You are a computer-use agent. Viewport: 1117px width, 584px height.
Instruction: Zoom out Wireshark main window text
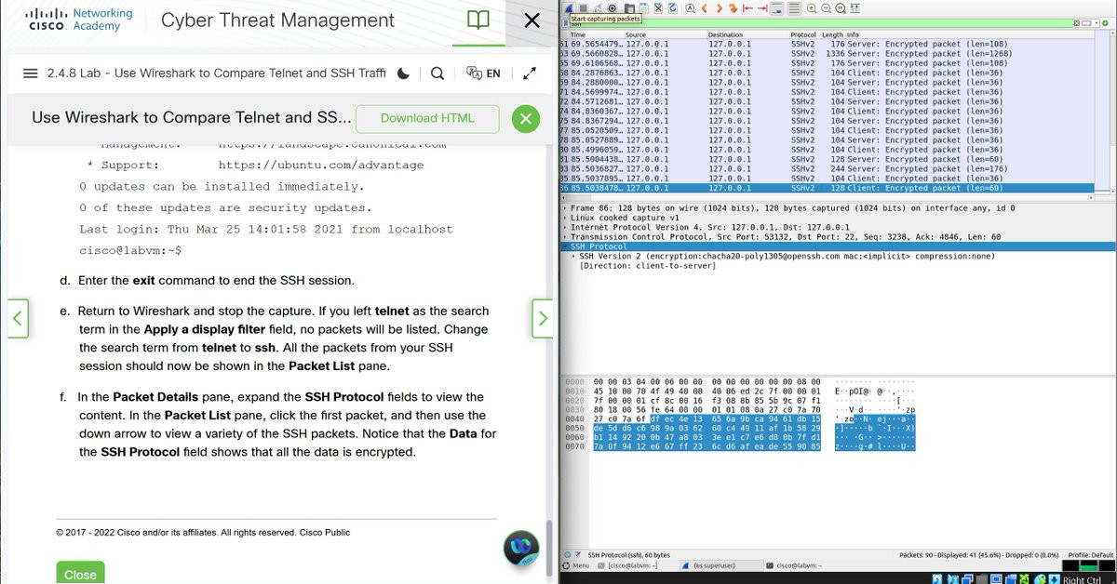pyautogui.click(x=826, y=8)
